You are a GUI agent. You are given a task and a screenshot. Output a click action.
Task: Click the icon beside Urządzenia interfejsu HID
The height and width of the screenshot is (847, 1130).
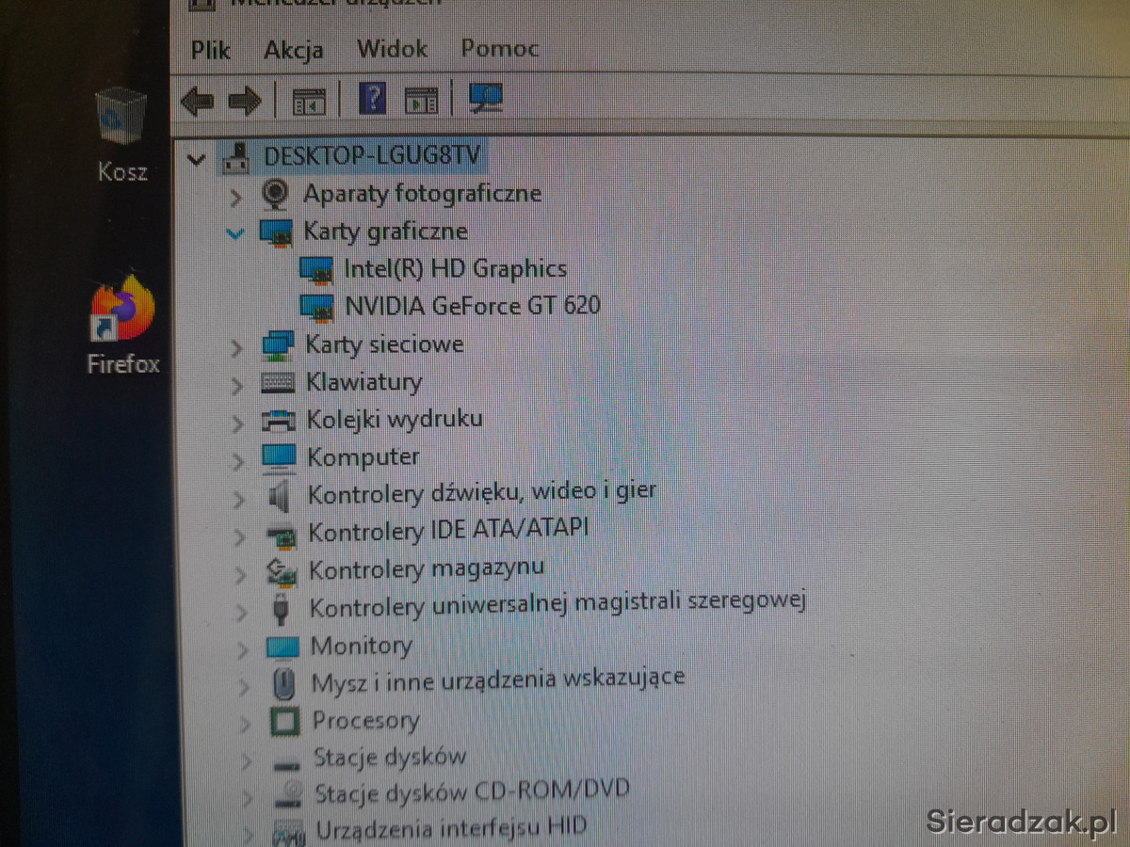coord(288,833)
